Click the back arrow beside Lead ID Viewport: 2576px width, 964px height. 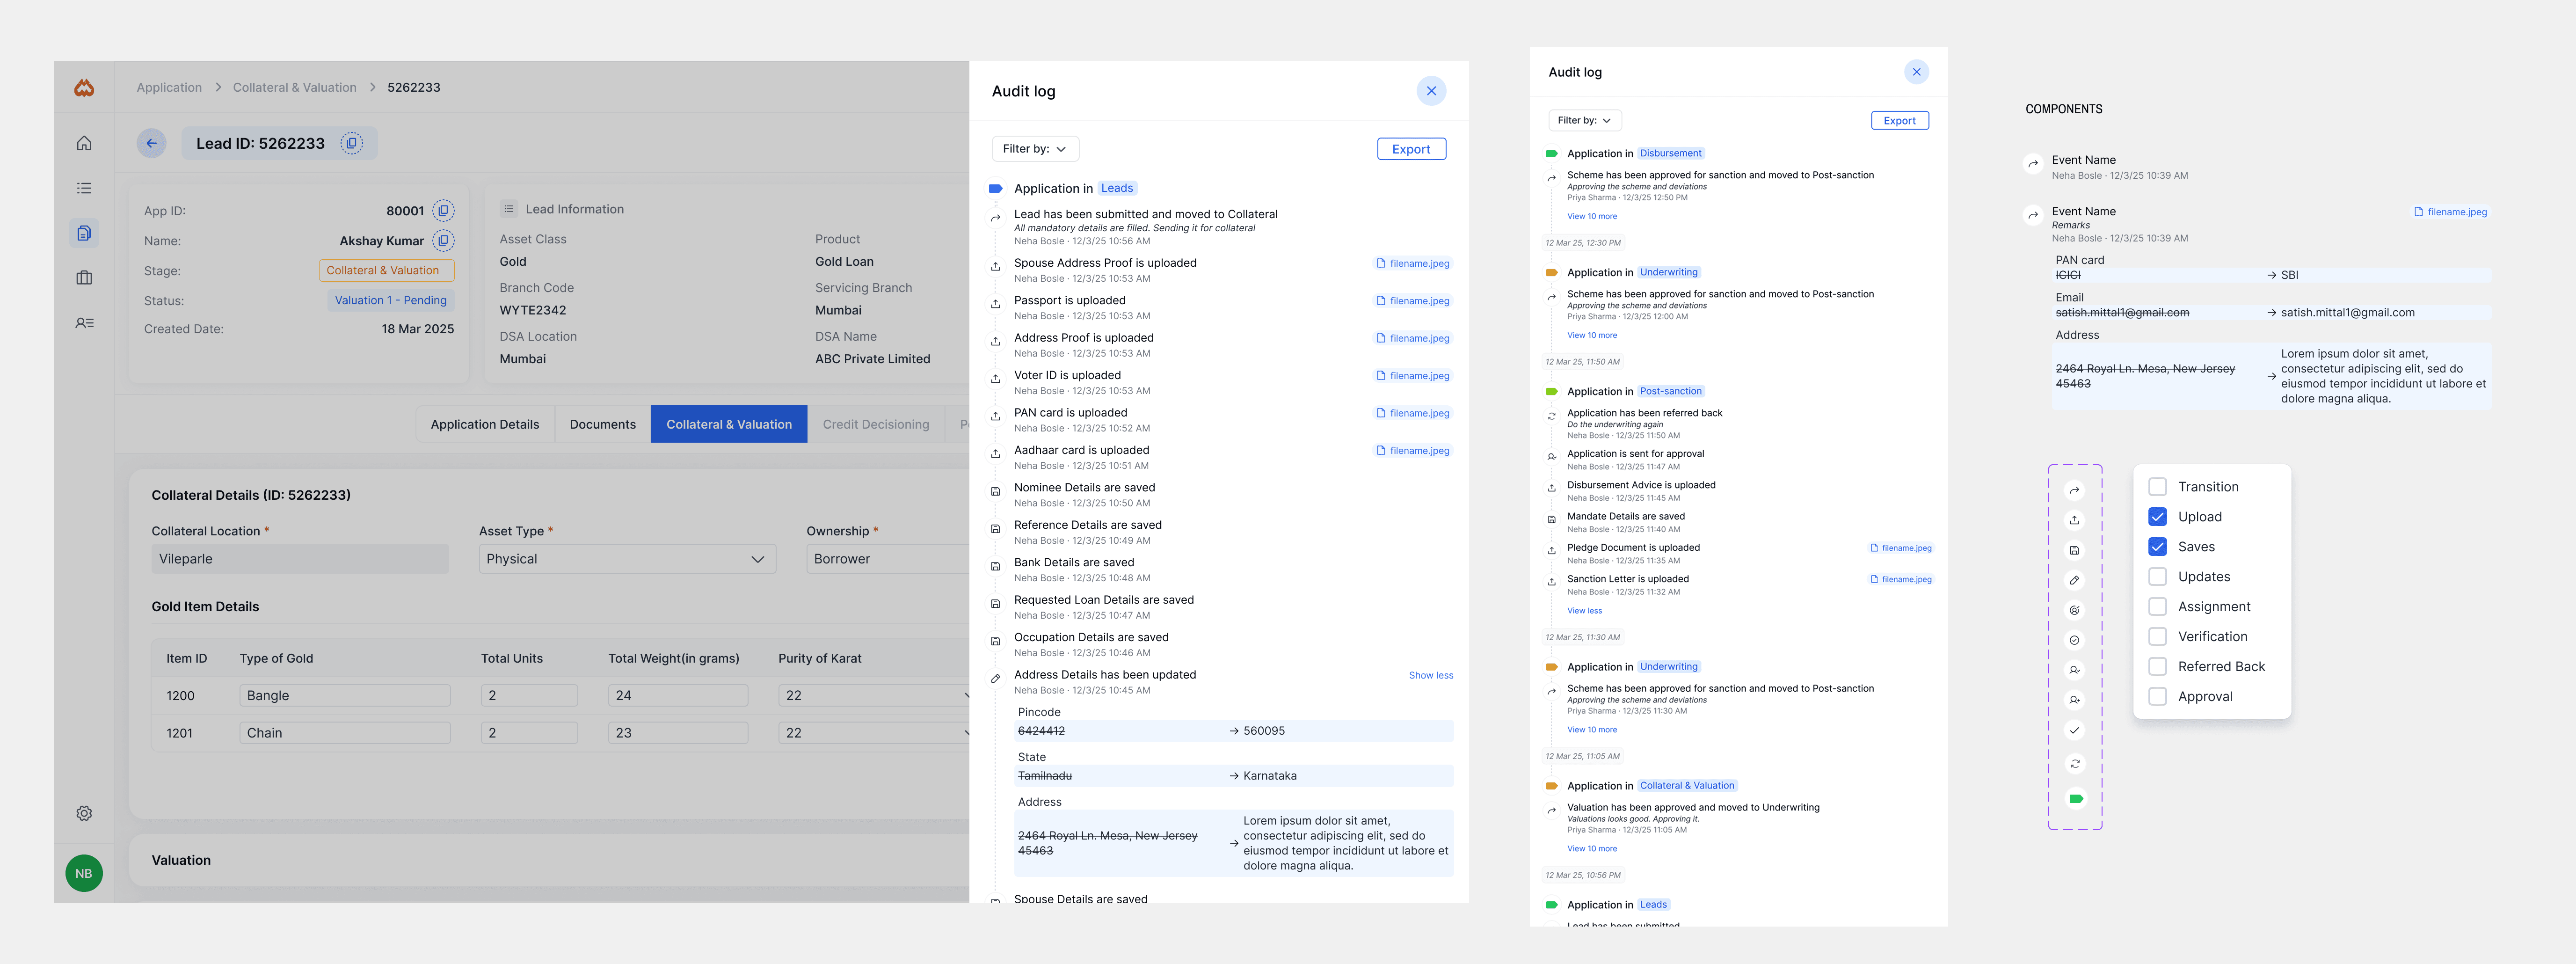pyautogui.click(x=151, y=143)
